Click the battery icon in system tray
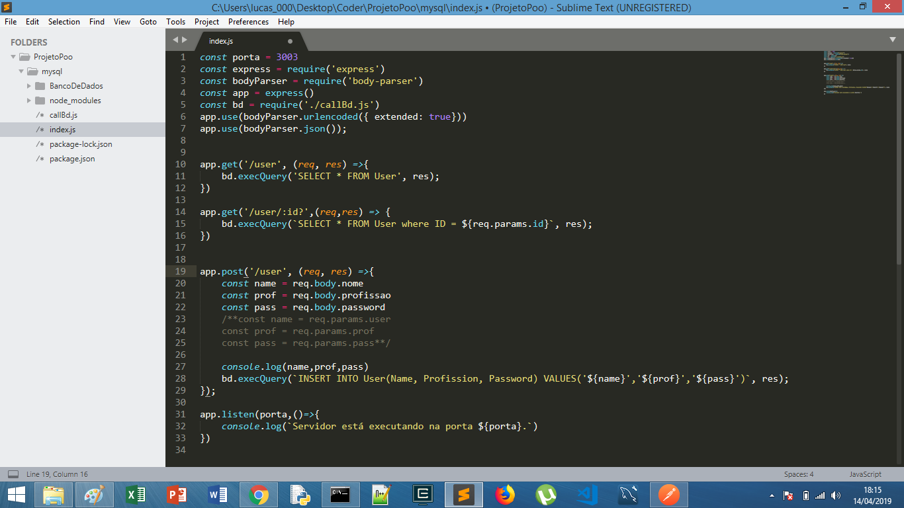Viewport: 904px width, 508px height. click(805, 495)
